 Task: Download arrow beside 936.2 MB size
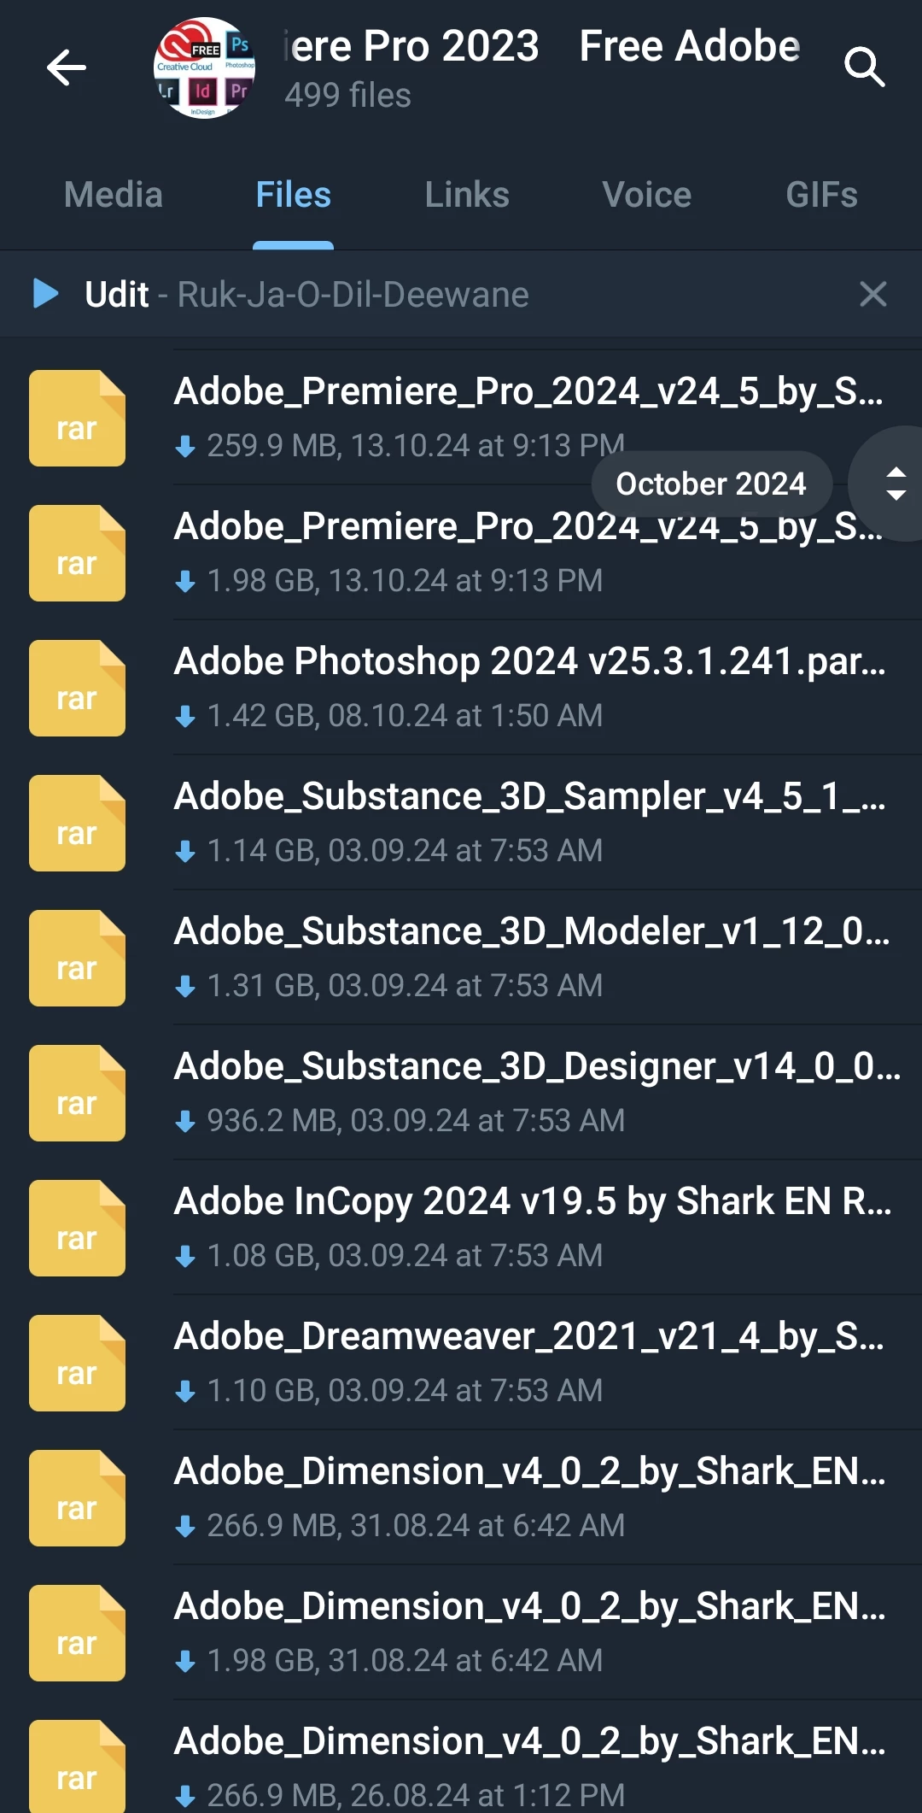click(x=185, y=1121)
